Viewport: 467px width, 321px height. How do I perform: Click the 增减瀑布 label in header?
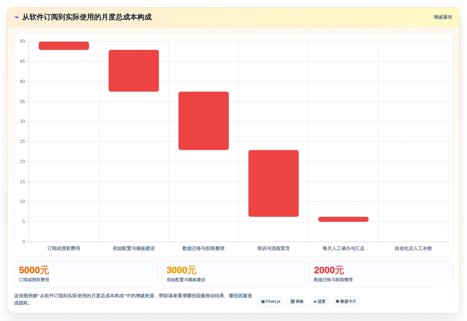(x=443, y=17)
